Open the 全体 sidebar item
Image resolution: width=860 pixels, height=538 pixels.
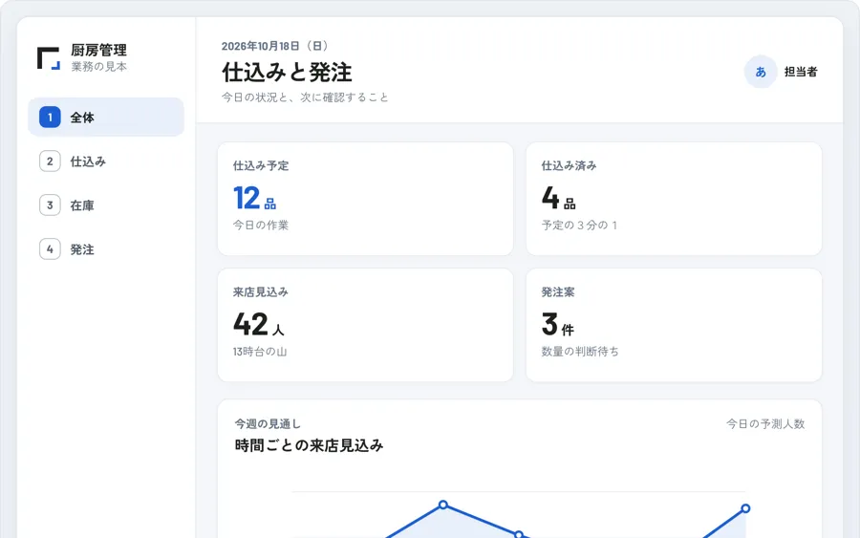tap(106, 117)
